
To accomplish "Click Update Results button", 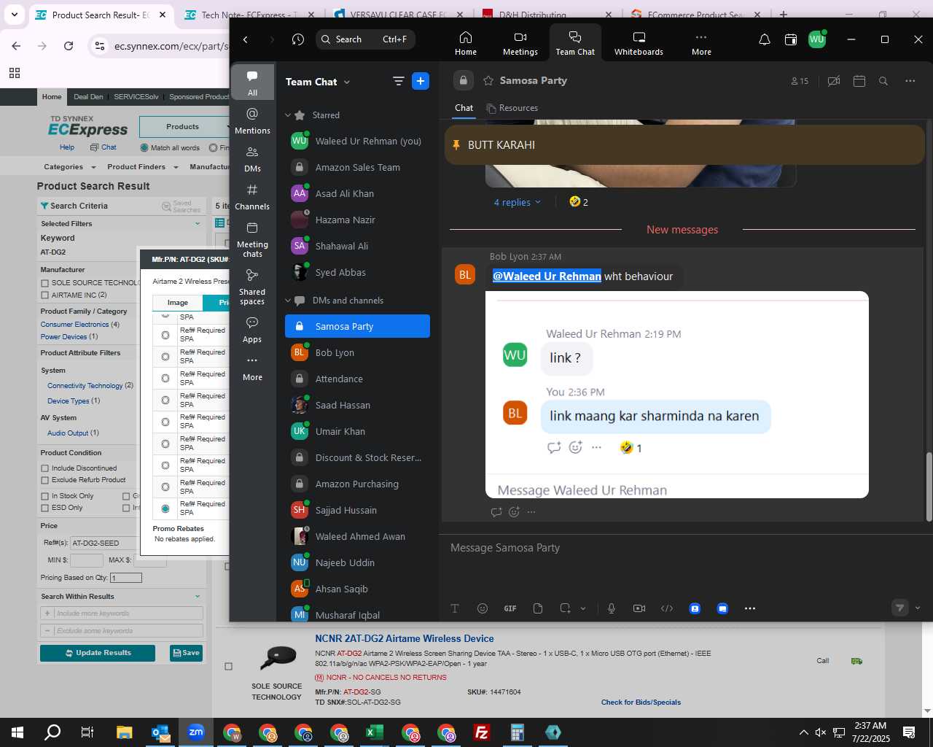I will click(x=98, y=653).
